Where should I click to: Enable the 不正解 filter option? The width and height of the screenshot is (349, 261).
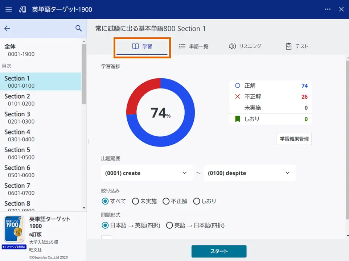[x=166, y=201]
